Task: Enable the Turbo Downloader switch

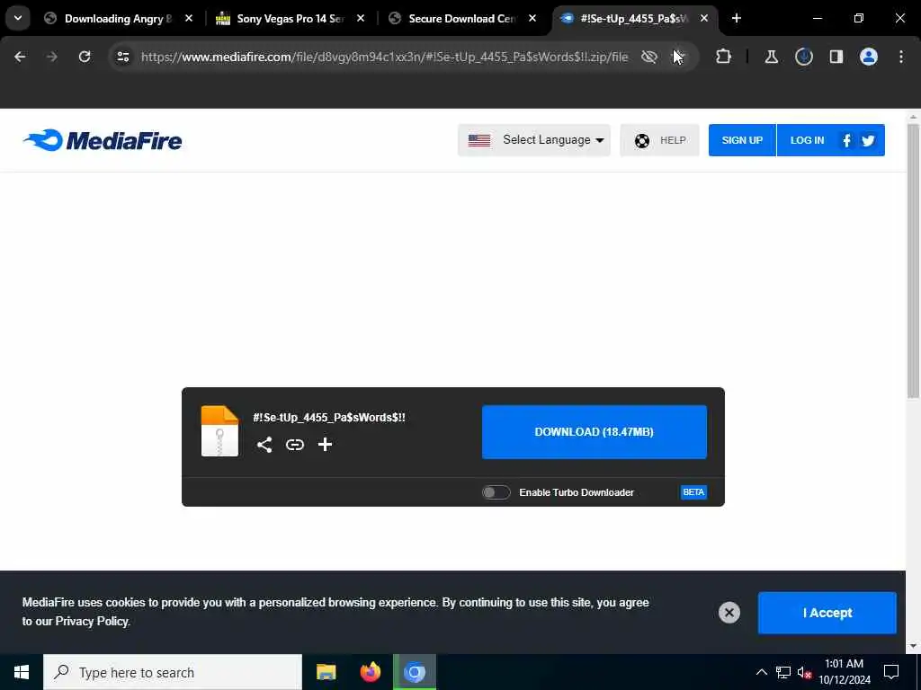Action: pyautogui.click(x=496, y=492)
